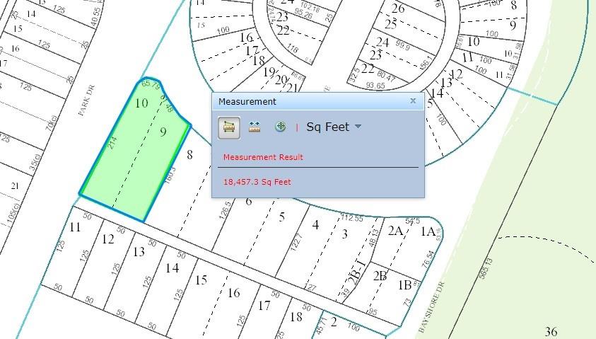The width and height of the screenshot is (596, 339).
Task: Click the '48.13' dimension label
Action: [x=373, y=237]
